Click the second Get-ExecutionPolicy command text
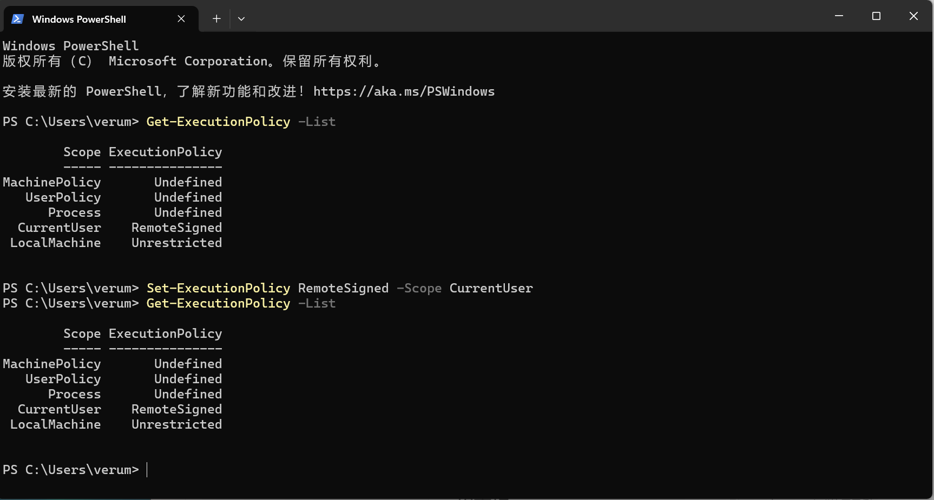 point(218,303)
